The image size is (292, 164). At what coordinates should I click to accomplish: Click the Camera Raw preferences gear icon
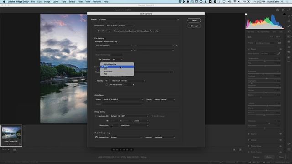point(283,10)
